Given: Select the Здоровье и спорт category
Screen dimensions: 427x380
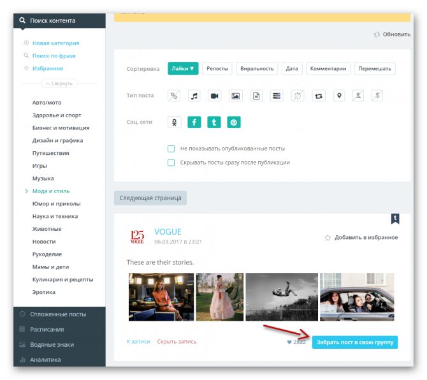Looking at the screenshot, I should [57, 115].
